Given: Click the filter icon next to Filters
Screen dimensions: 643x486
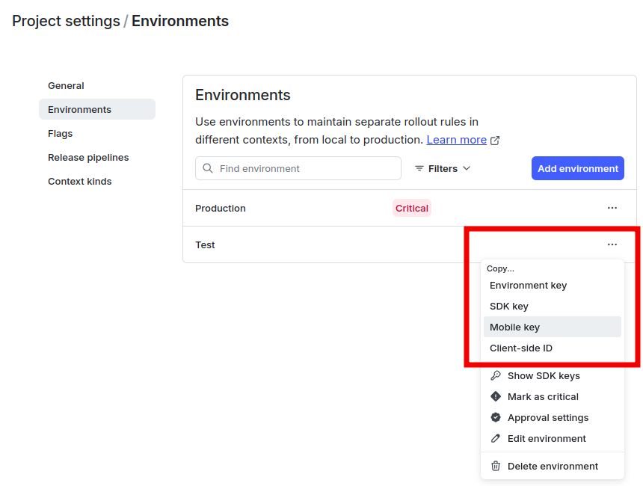Looking at the screenshot, I should [x=420, y=168].
